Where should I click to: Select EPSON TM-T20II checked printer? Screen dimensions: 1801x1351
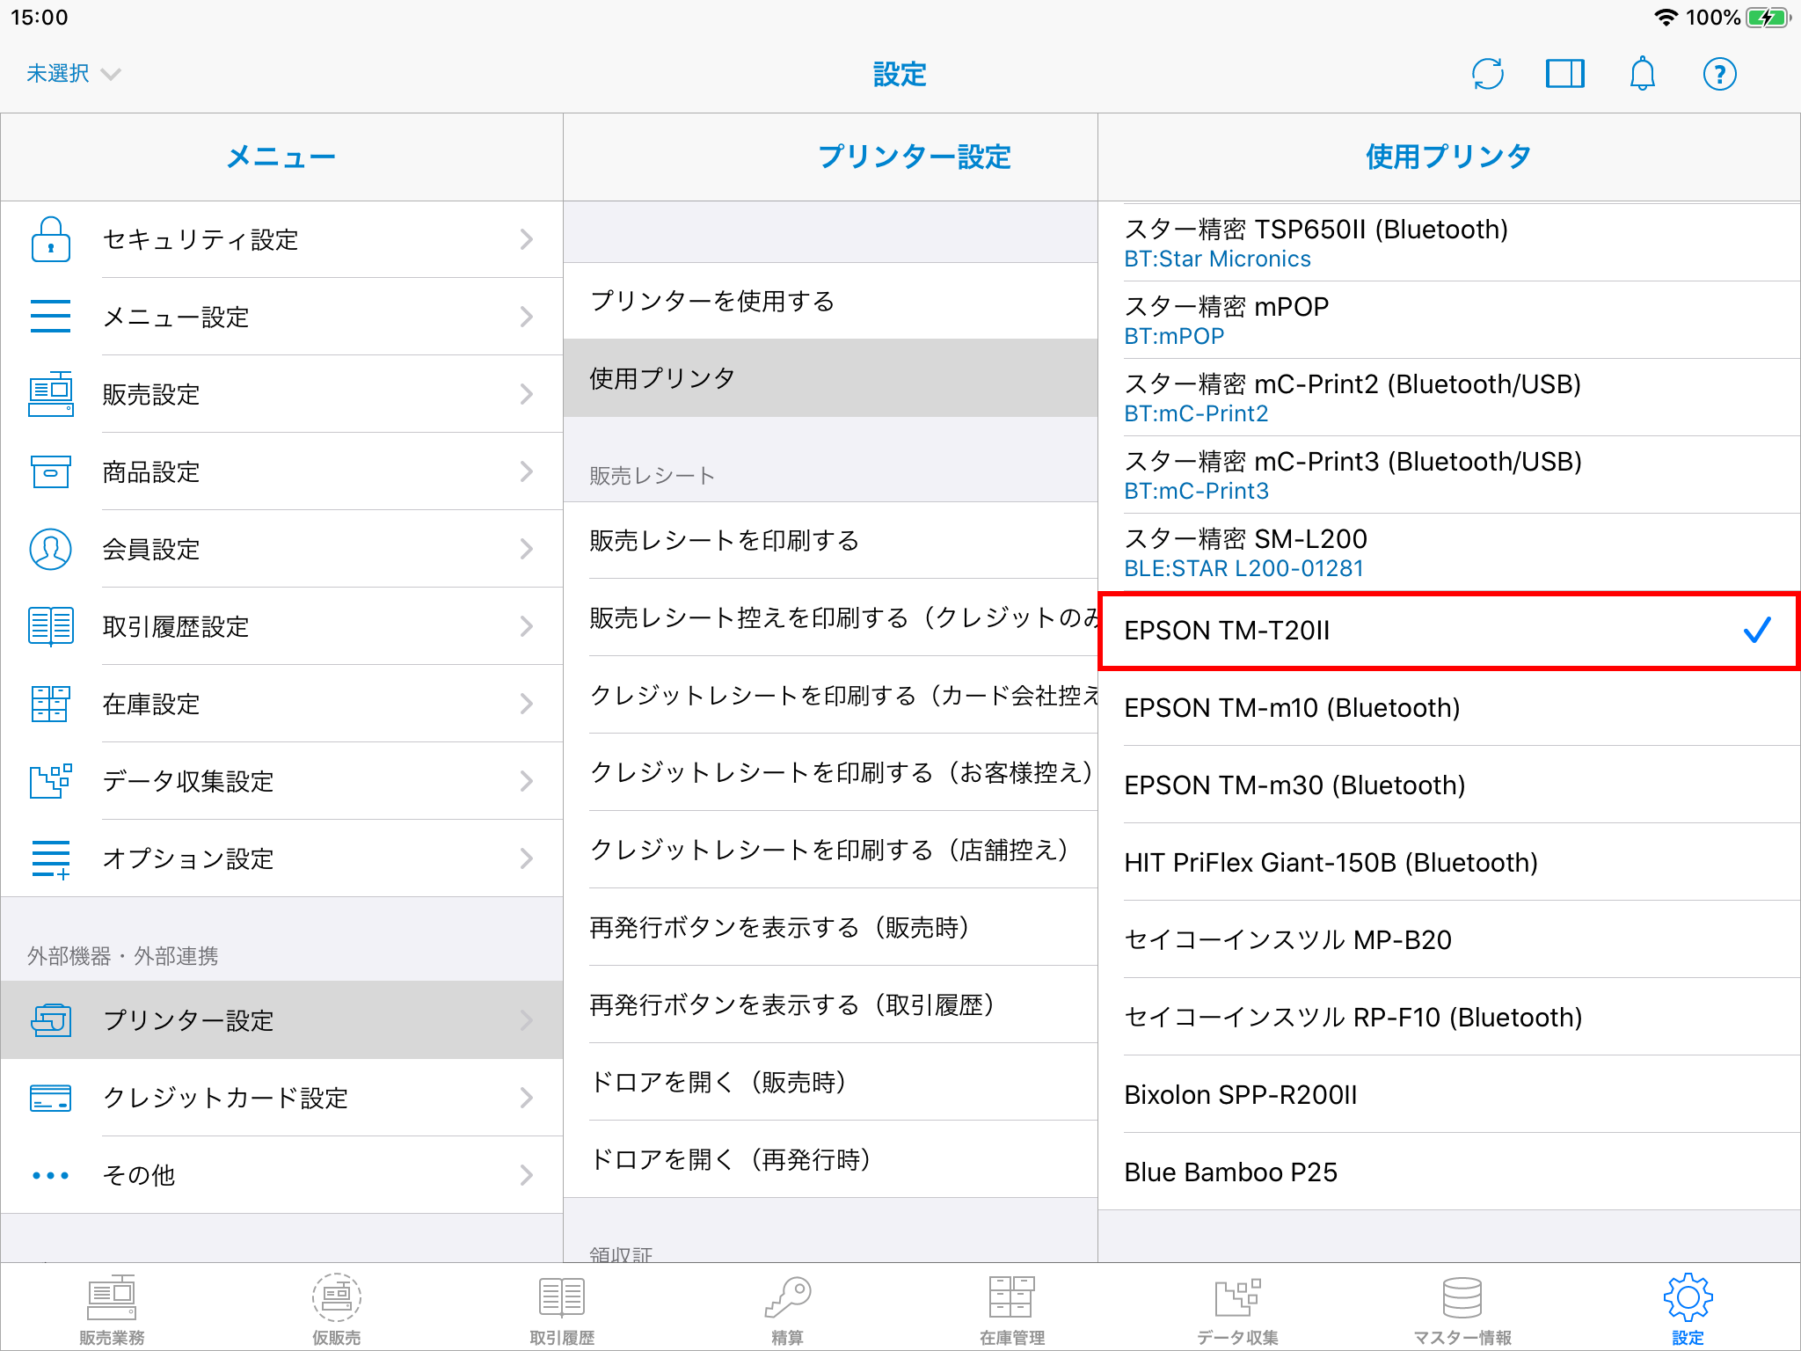coord(1449,631)
